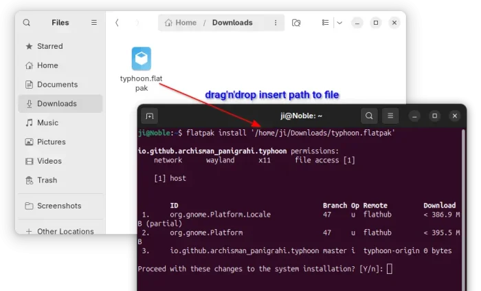Screen dimensions: 481x291
Task: Click the terminal cursor after [Y/n]:
Action: 390,269
